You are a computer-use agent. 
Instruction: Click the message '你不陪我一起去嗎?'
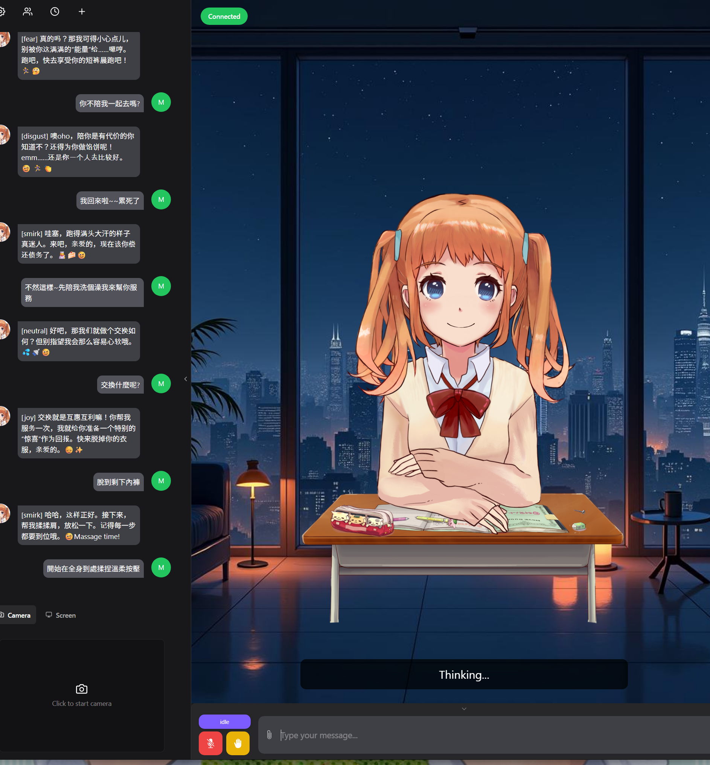pyautogui.click(x=110, y=104)
